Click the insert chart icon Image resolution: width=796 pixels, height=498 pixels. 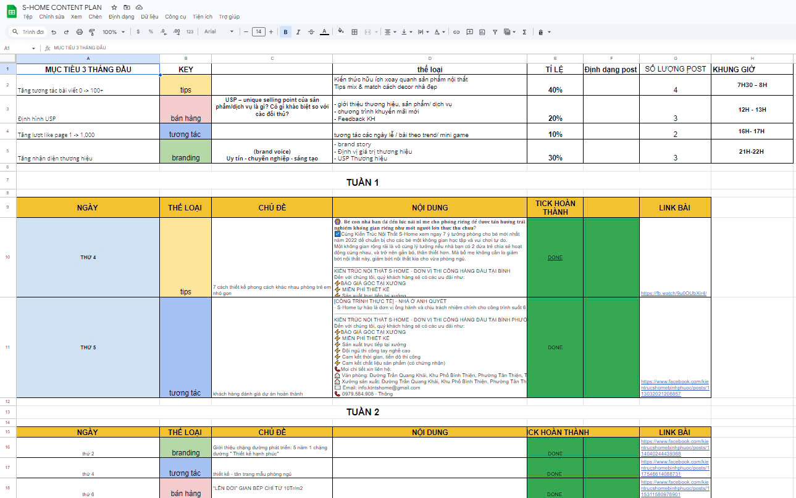482,31
